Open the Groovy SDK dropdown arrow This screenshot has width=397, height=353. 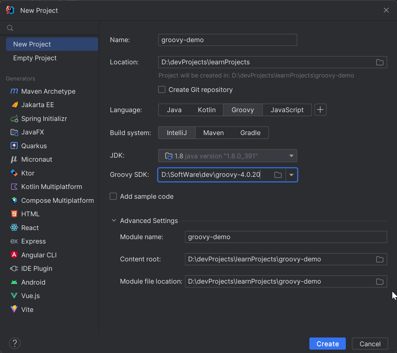[x=292, y=175]
